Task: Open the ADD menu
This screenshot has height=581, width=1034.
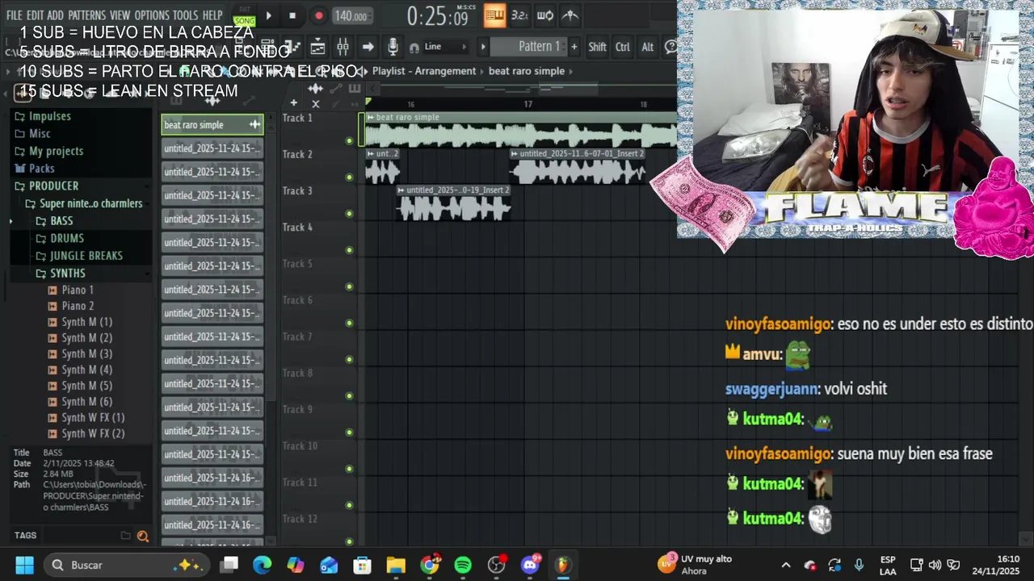Action: (x=55, y=15)
